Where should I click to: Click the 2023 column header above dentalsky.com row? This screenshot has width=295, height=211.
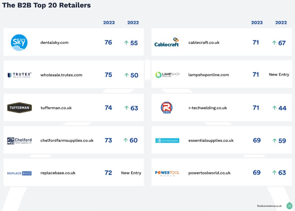pos(109,23)
